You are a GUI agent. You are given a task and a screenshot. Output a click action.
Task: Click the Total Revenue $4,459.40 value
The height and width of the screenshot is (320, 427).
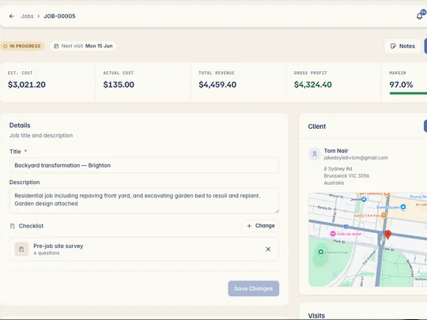click(217, 85)
